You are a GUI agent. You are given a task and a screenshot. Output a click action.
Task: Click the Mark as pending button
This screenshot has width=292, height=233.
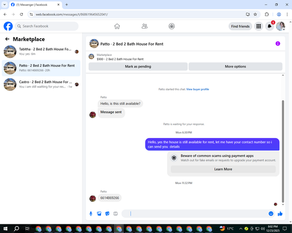point(138,66)
